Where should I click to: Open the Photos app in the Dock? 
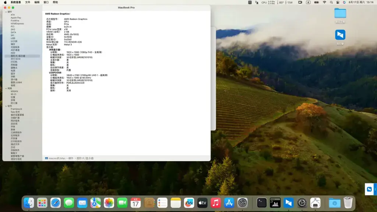pos(109,203)
